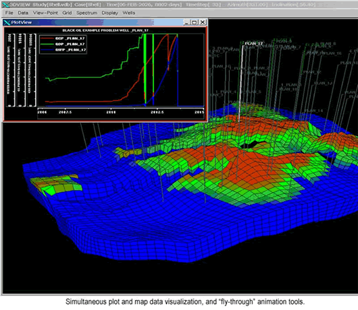Minimize the PlotView window
The height and width of the screenshot is (310, 358).
pyautogui.click(x=186, y=22)
